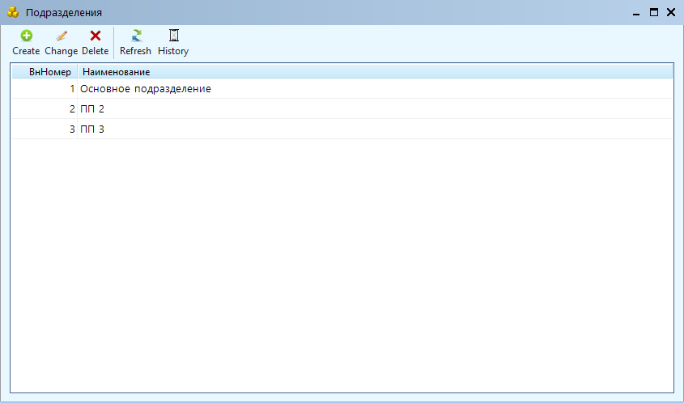Click the number 2 cell in ВнНомер
Screen dimensions: 684x403
click(72, 109)
